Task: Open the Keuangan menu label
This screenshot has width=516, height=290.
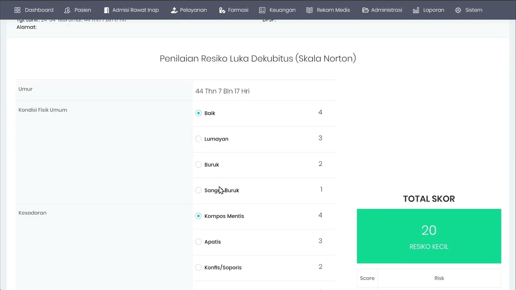Action: (x=283, y=10)
